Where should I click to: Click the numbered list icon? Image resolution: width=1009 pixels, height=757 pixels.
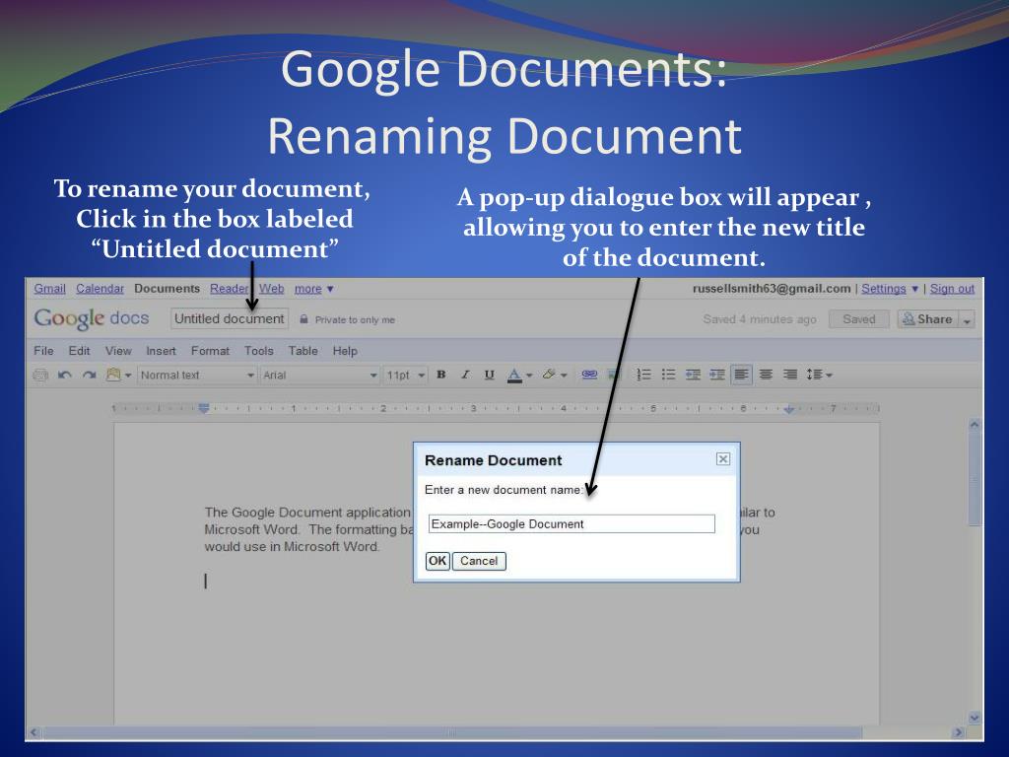click(644, 375)
